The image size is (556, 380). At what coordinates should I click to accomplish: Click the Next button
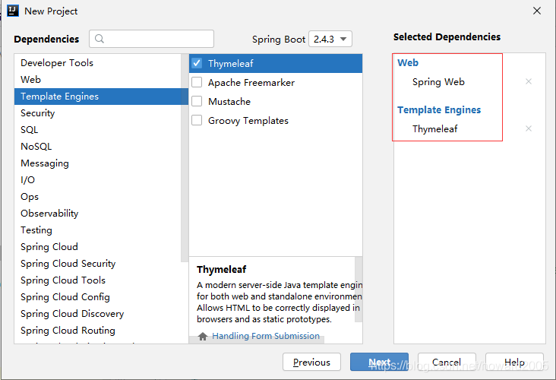379,362
